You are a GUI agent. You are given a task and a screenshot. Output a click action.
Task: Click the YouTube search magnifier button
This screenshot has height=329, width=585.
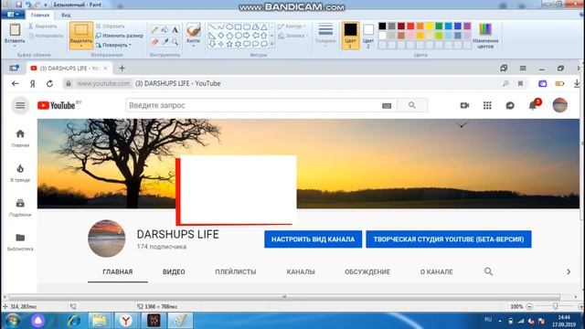(x=412, y=106)
